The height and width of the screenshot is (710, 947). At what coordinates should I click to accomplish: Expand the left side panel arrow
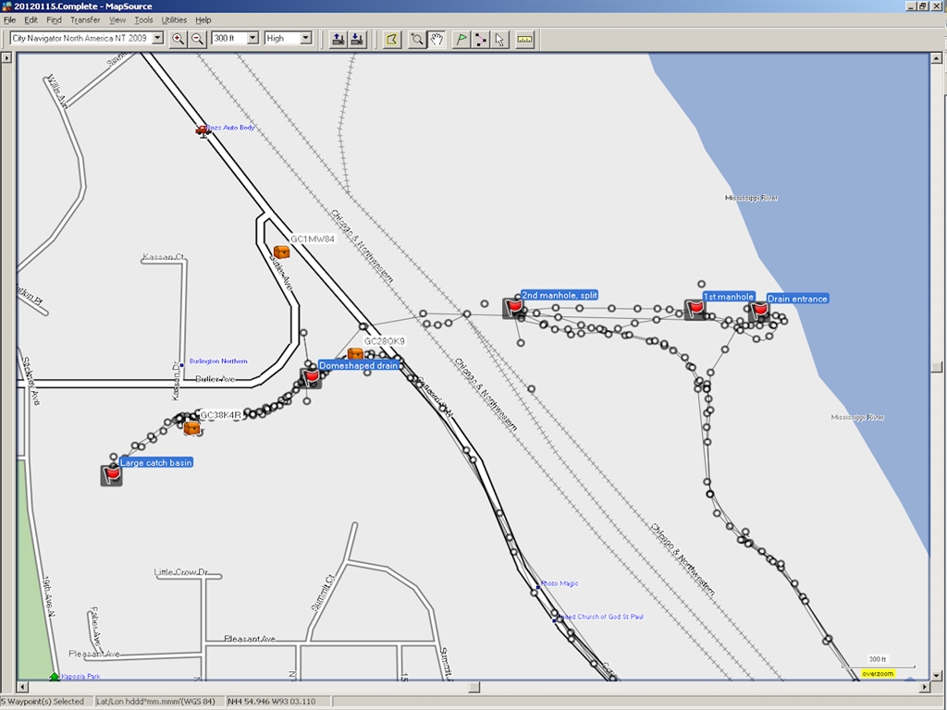7,58
